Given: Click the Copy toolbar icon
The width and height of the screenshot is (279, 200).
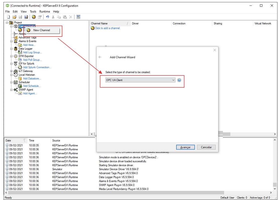Looking at the screenshot, I should pos(59,17).
